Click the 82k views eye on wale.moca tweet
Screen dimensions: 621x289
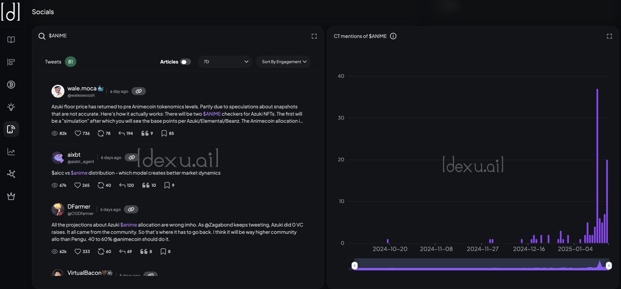click(x=55, y=133)
